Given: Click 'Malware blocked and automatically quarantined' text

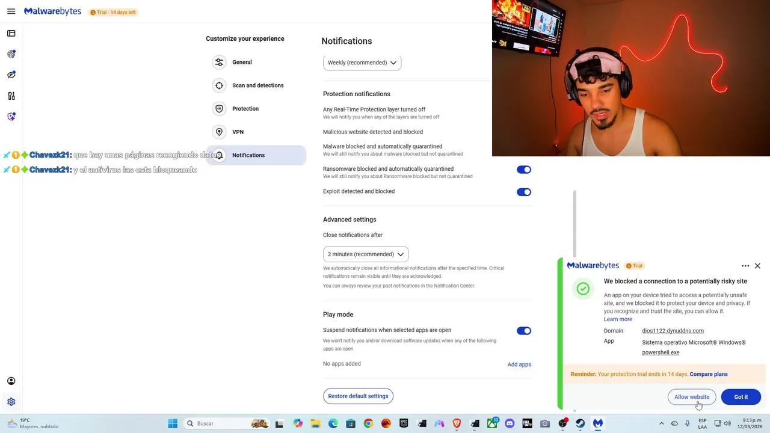Looking at the screenshot, I should coord(383,146).
